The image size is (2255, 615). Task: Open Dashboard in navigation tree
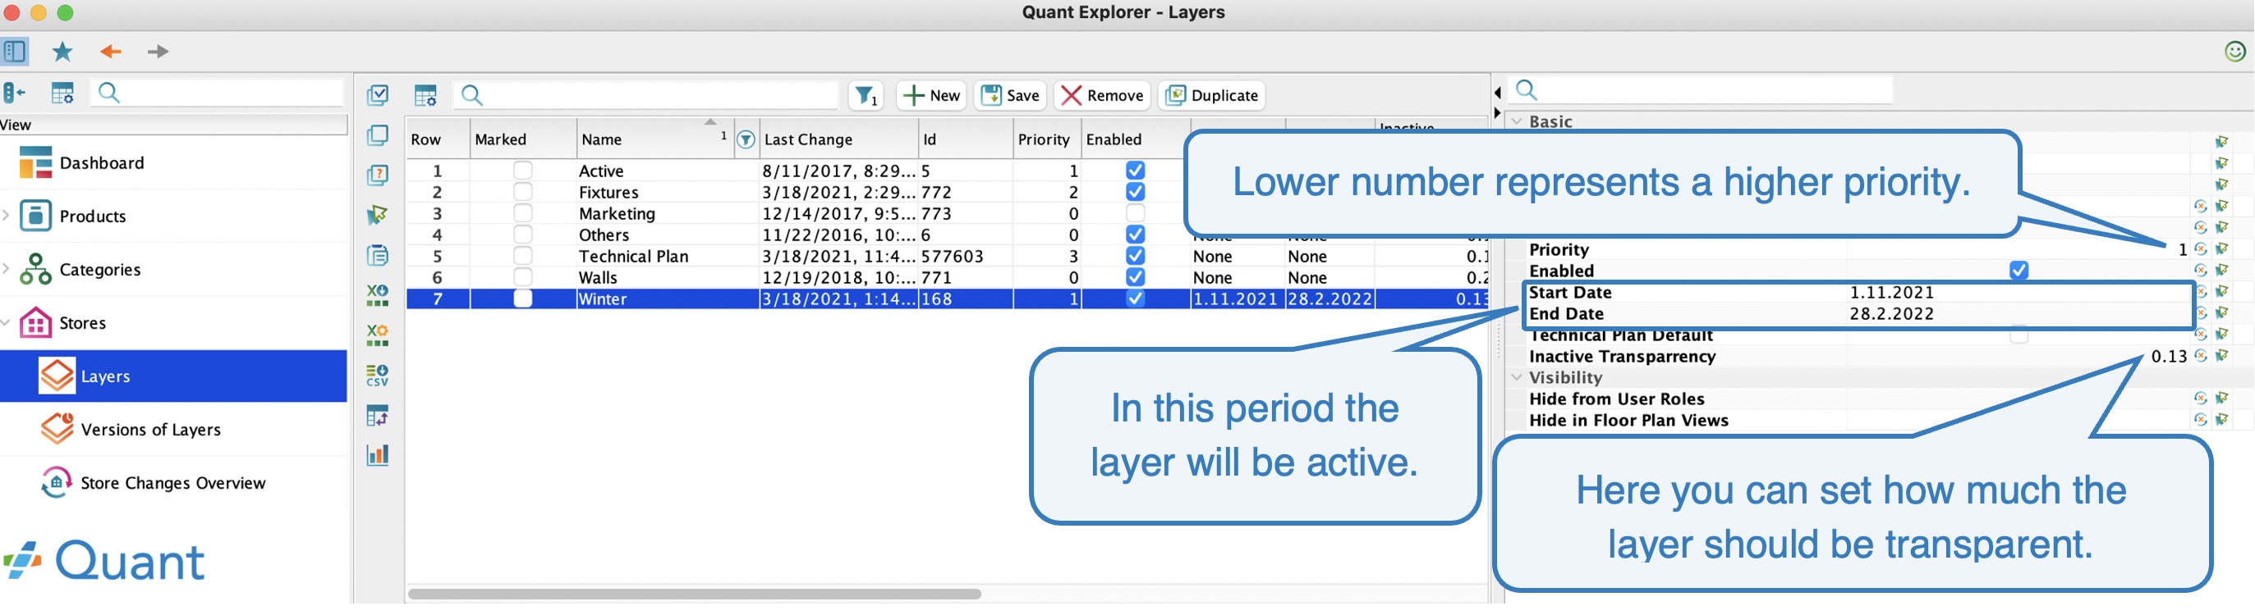(102, 163)
